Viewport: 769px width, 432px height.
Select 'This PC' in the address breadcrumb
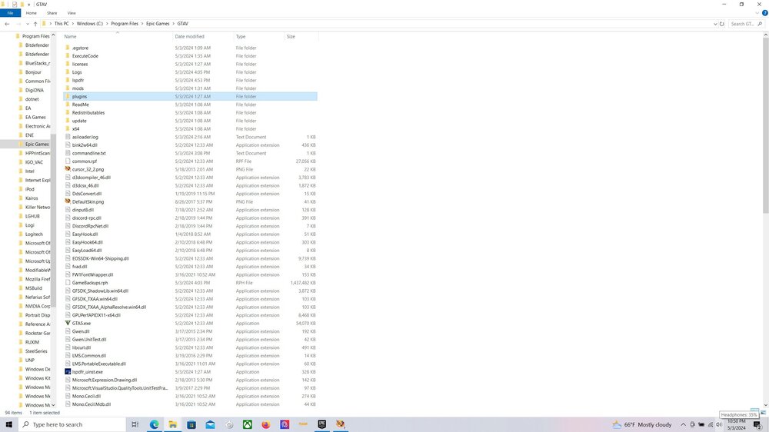coord(62,24)
